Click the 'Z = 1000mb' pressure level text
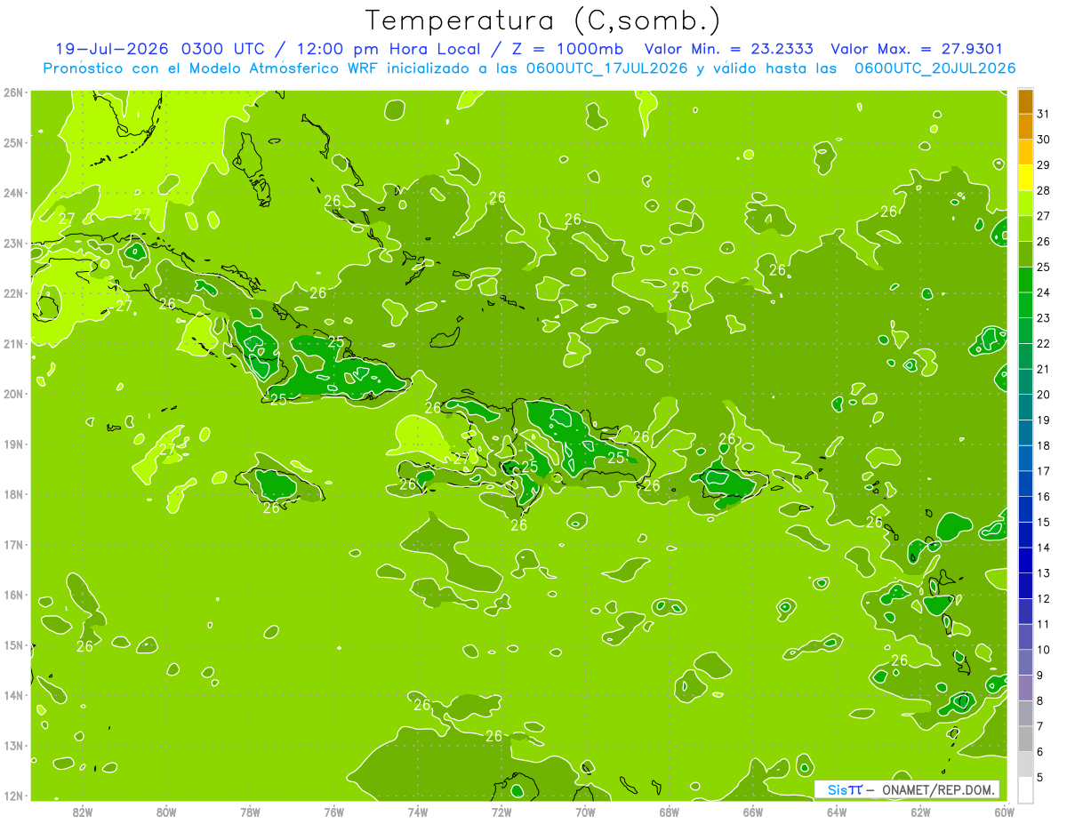Screen dimensions: 1067x824 tap(566, 49)
